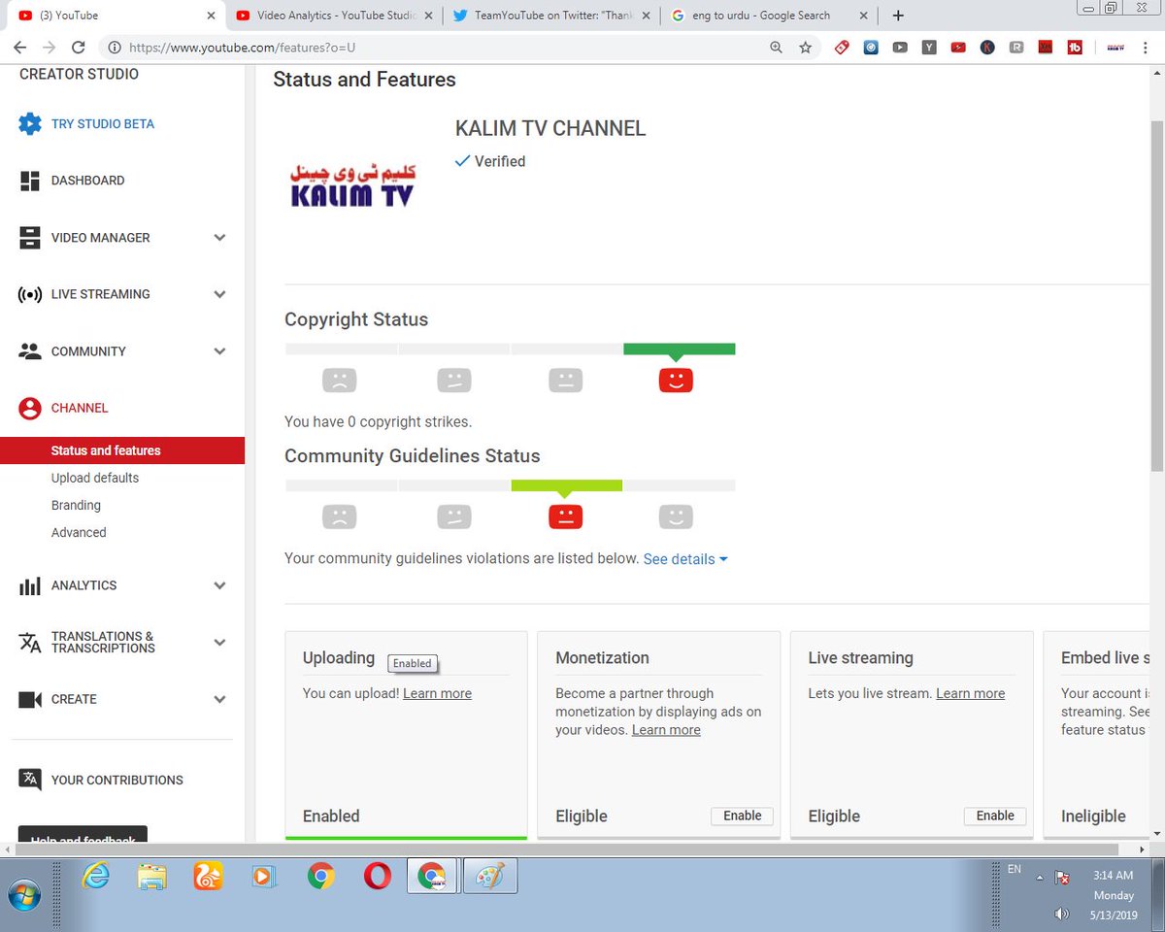
Task: Click Learn more link under Live streaming
Action: pyautogui.click(x=970, y=693)
